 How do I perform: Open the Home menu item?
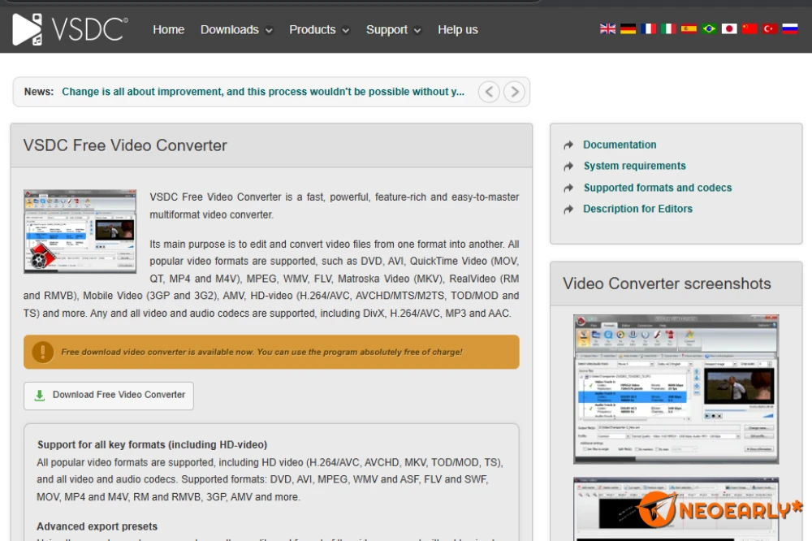(x=168, y=29)
